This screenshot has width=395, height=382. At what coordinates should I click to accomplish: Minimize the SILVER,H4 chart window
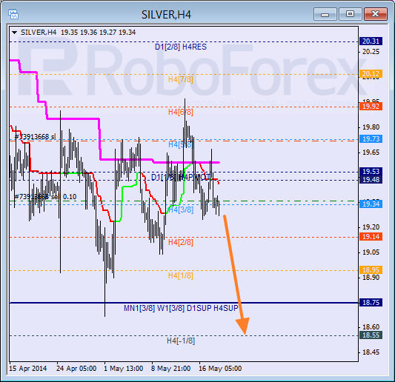coord(325,14)
